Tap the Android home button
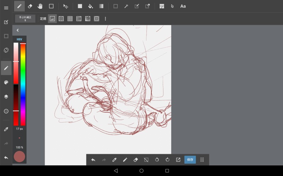 [141, 171]
